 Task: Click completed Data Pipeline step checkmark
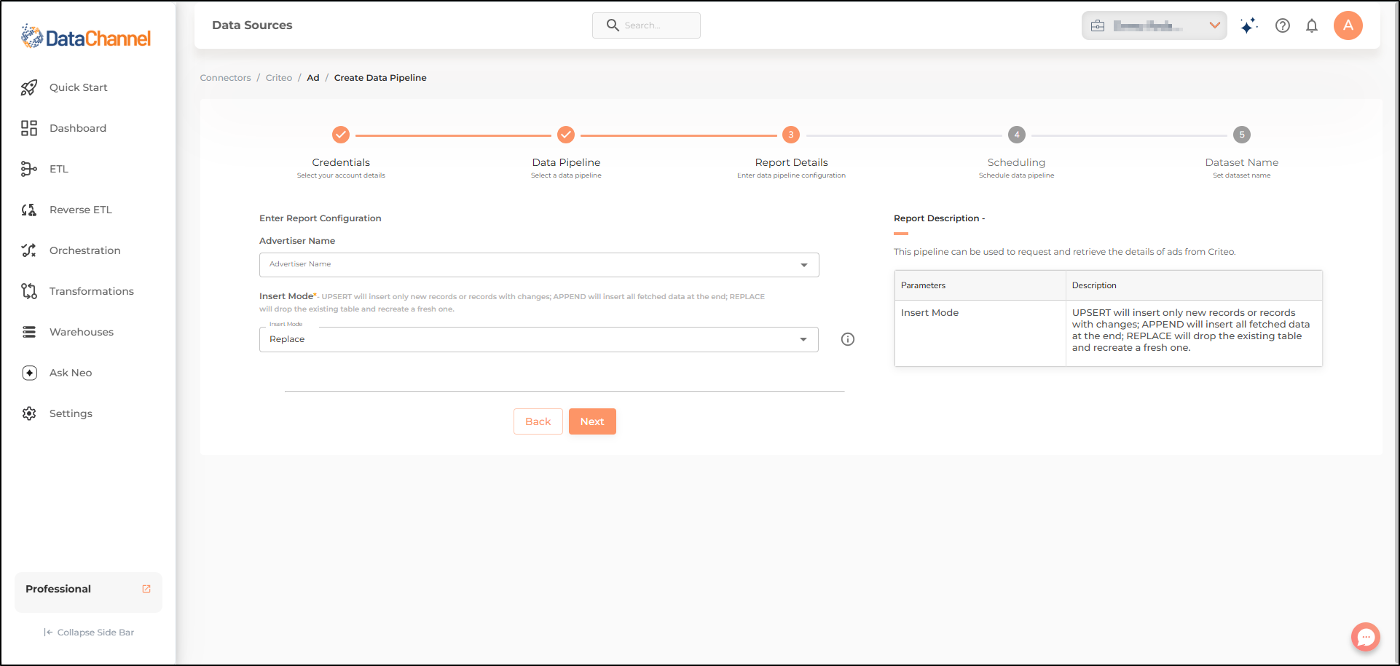pos(566,135)
